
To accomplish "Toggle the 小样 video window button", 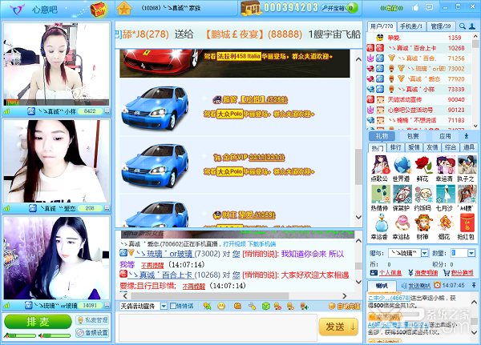I will click(107, 111).
